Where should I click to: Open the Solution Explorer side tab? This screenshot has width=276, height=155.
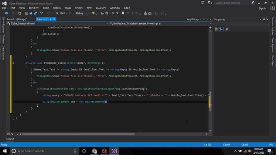click(x=273, y=26)
